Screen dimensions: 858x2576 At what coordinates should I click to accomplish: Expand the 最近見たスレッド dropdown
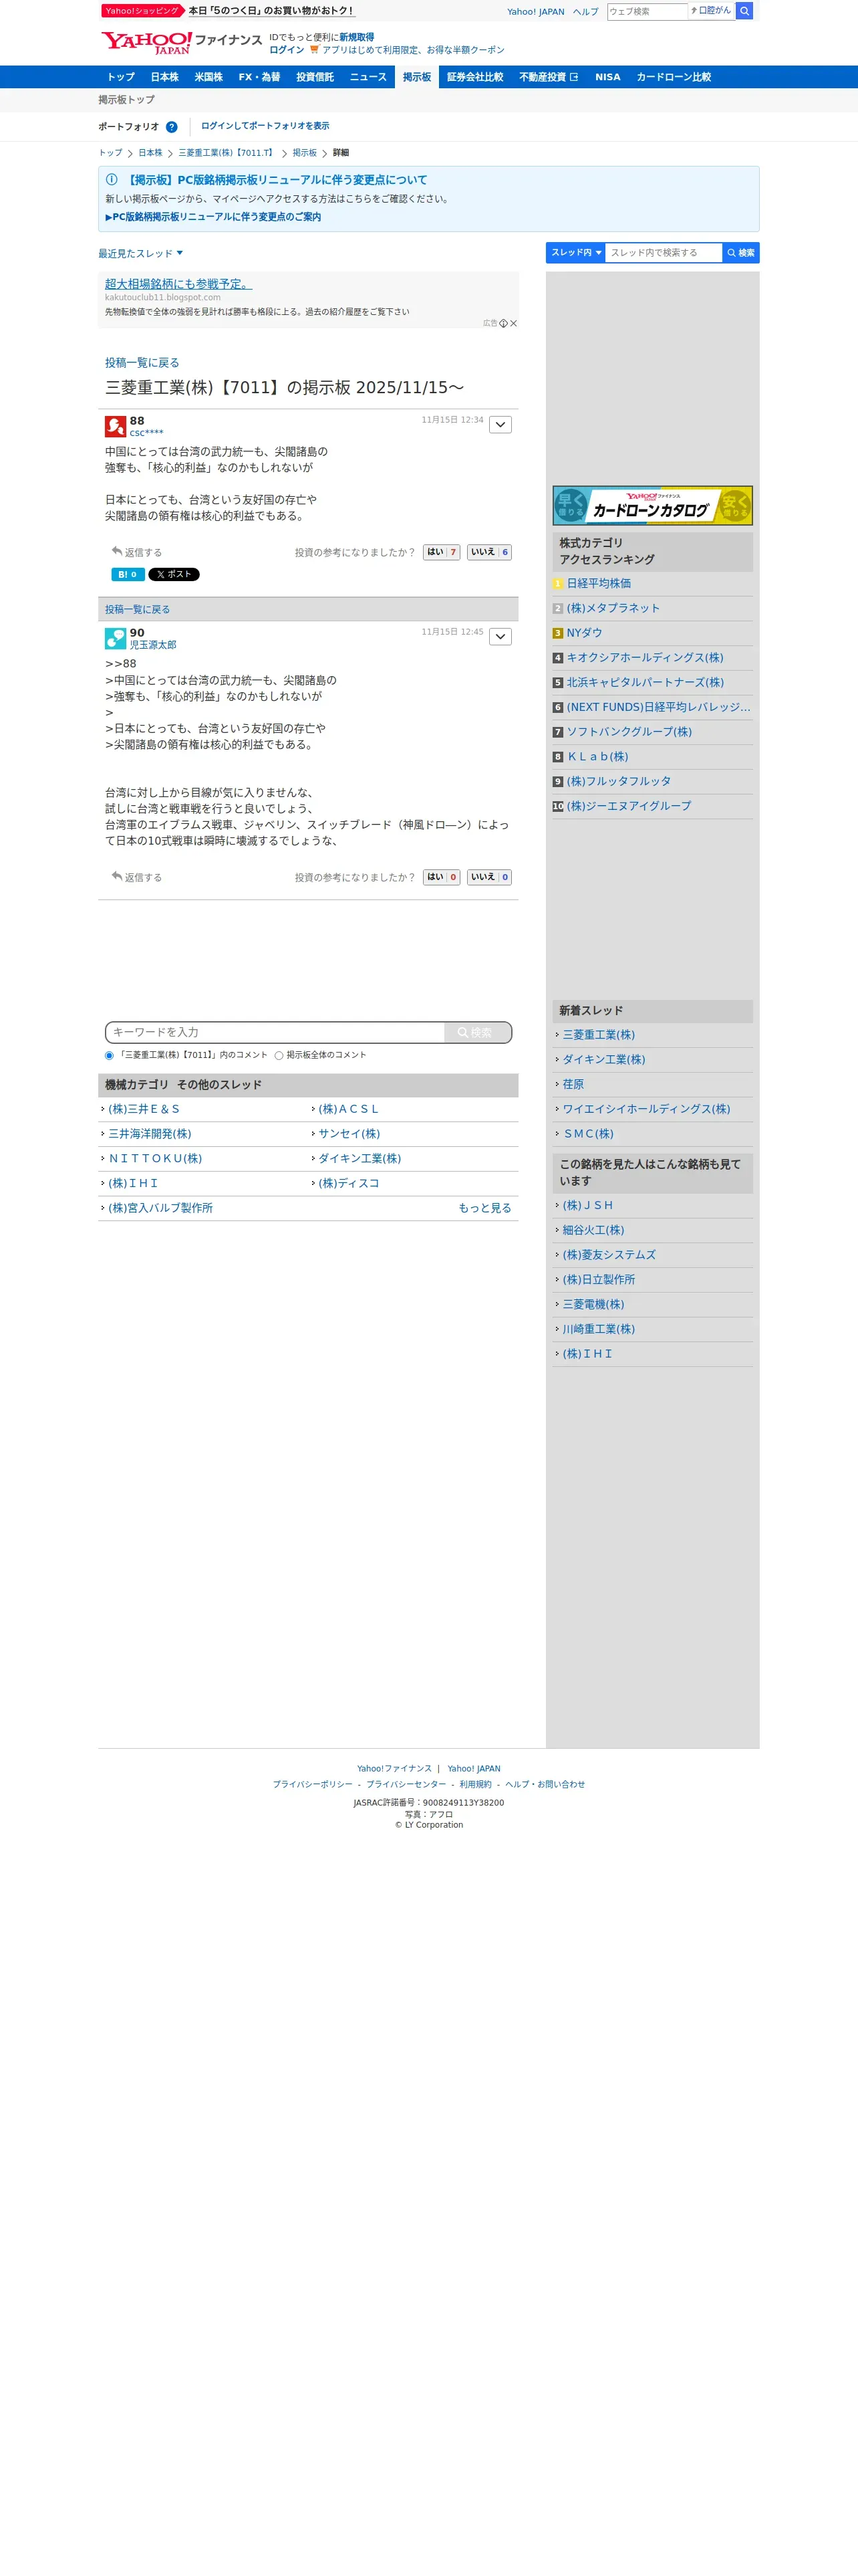point(141,253)
